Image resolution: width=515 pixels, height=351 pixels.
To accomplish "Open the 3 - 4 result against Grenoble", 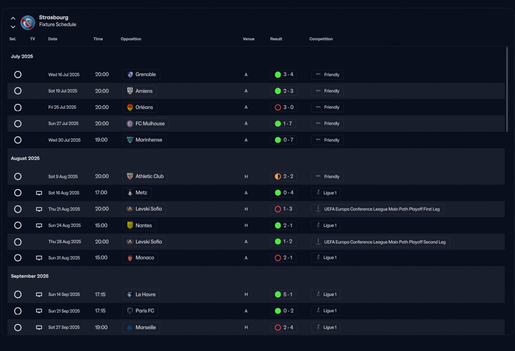I will point(284,74).
